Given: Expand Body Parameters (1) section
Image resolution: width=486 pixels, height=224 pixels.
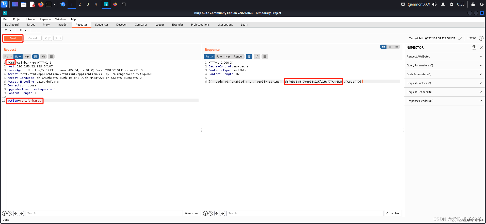Looking at the screenshot, I should (x=444, y=74).
